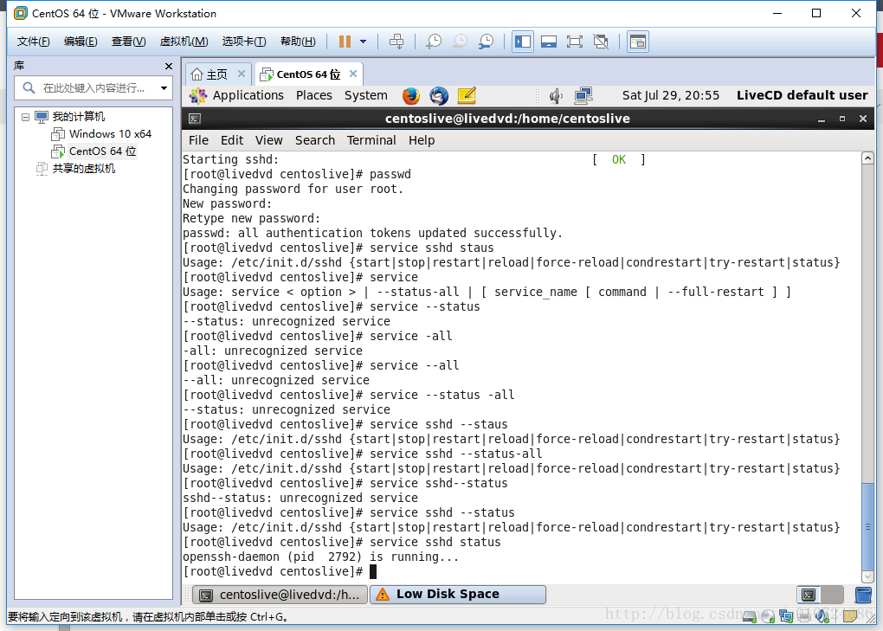
Task: Open the terminal View menu
Action: coord(268,141)
